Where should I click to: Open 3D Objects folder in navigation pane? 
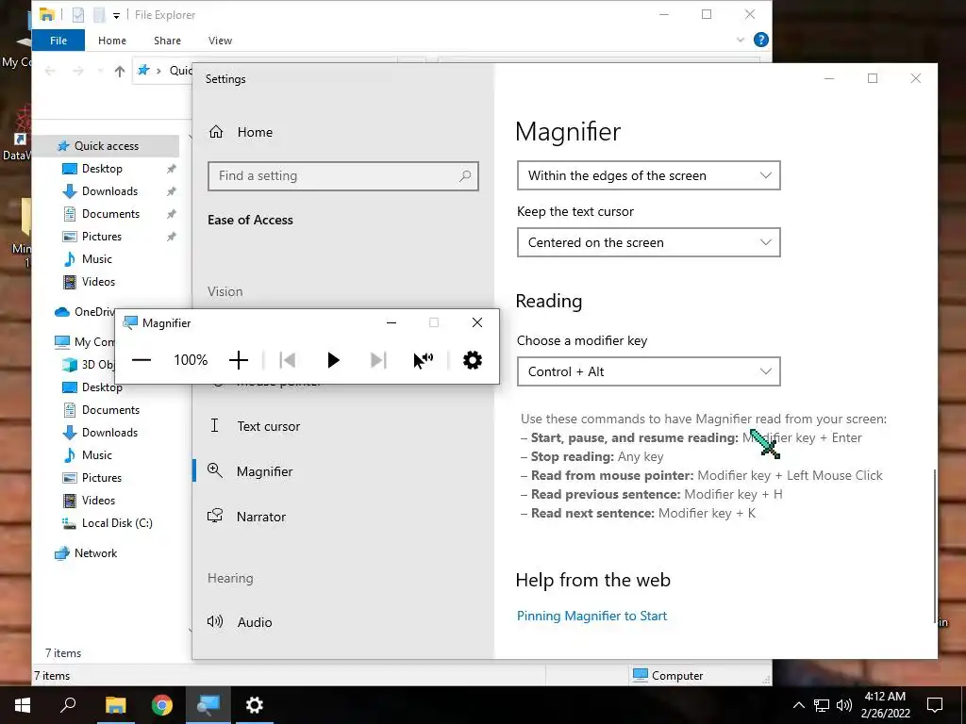coord(89,365)
